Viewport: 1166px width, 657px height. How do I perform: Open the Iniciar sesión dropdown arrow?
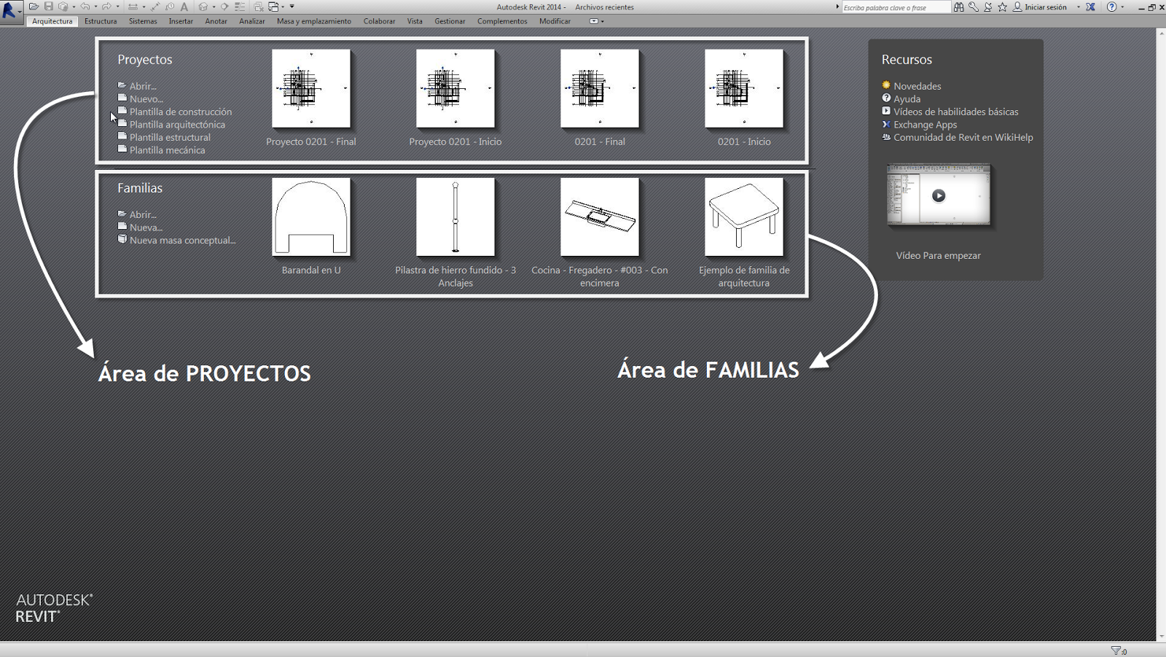click(x=1079, y=7)
